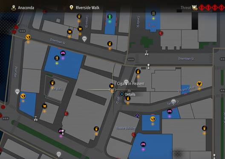Click the shop cart marker below Art Walk
The width and height of the screenshot is (225, 159).
tap(44, 106)
